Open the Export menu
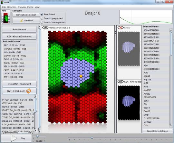Image resolution: width=174 pixels, height=143 pixels. pyautogui.click(x=30, y=7)
